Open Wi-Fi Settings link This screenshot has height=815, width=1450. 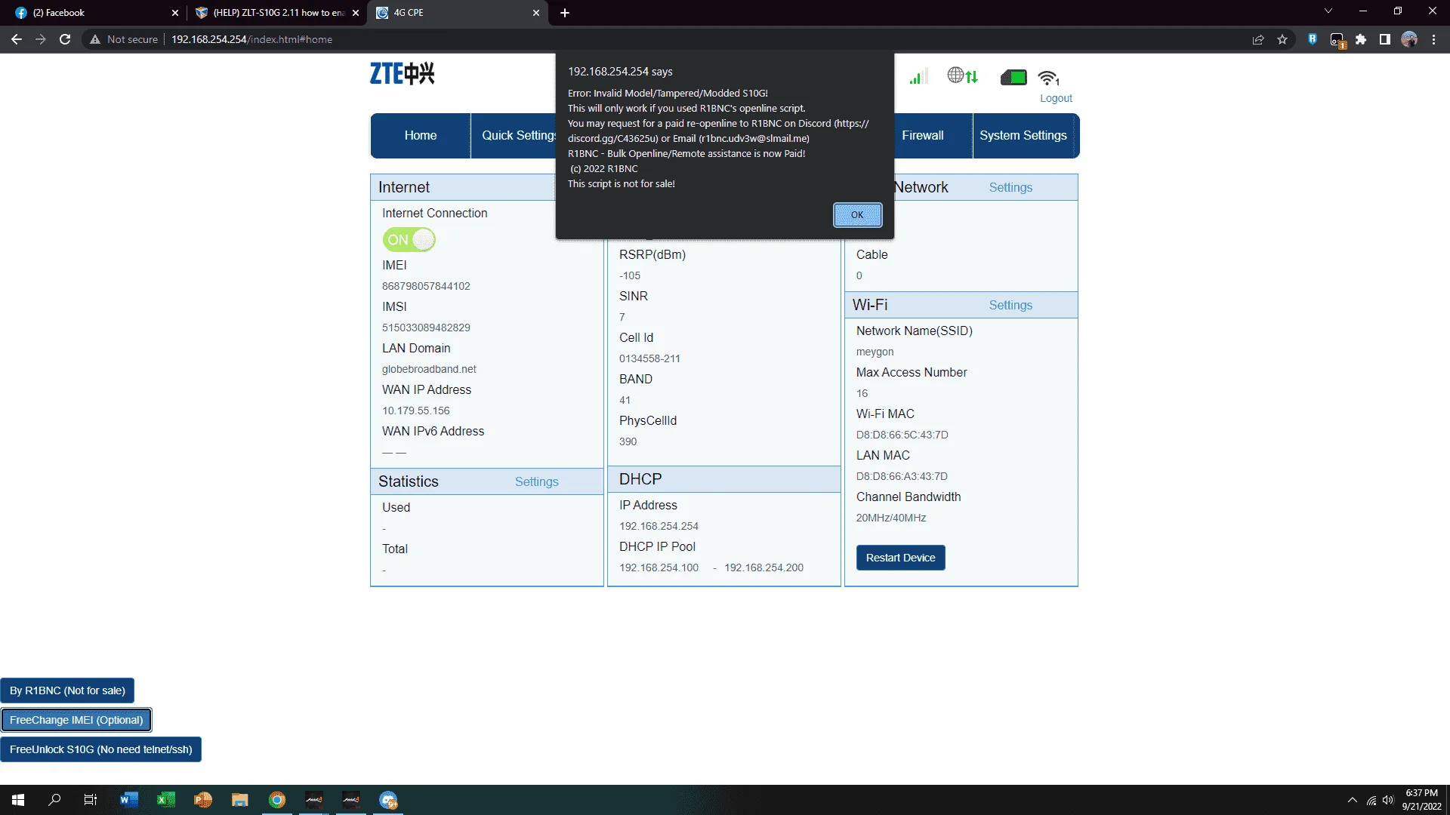coord(1010,305)
